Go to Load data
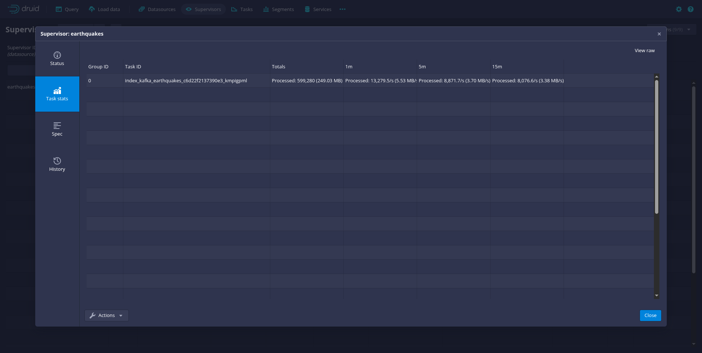Image resolution: width=702 pixels, height=353 pixels. tap(104, 9)
